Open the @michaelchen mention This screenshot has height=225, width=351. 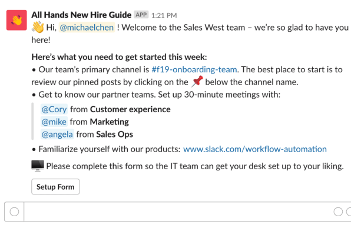pos(87,28)
